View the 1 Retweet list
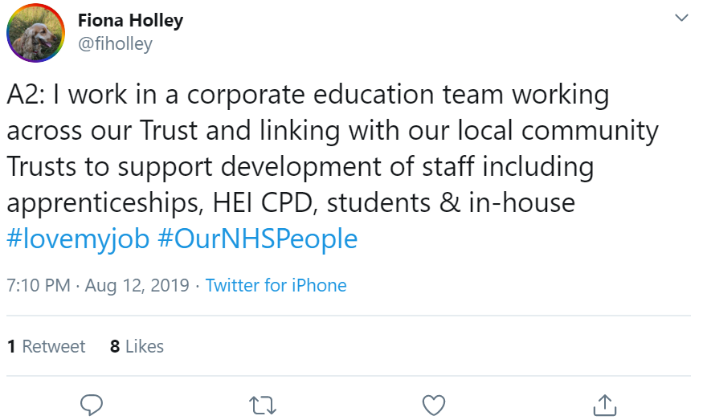 click(x=46, y=346)
